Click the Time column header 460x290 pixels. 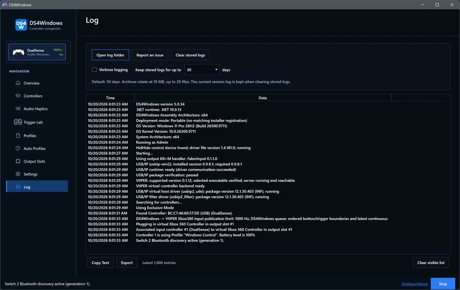tap(110, 98)
